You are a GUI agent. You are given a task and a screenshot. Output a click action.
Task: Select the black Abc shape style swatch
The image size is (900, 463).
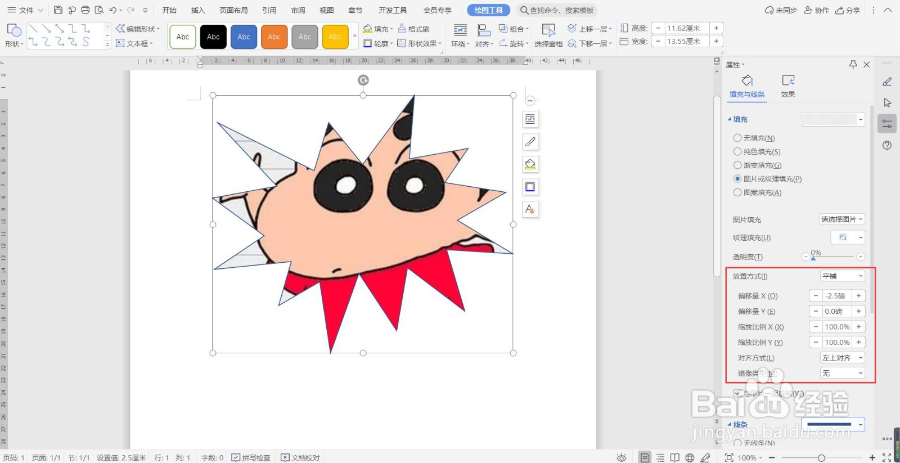coord(213,37)
